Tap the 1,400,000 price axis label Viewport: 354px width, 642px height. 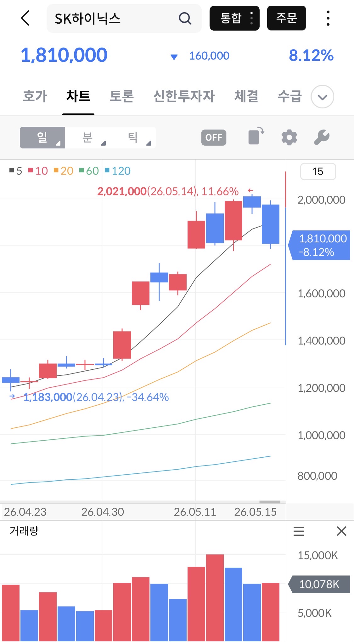(x=322, y=341)
